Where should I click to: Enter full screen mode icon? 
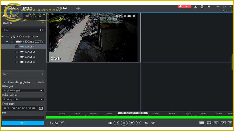230,123
